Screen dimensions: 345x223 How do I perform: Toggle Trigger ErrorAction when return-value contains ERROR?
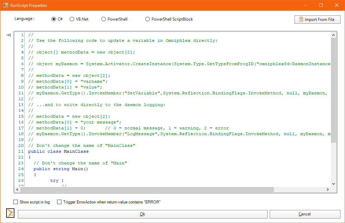click(x=59, y=202)
